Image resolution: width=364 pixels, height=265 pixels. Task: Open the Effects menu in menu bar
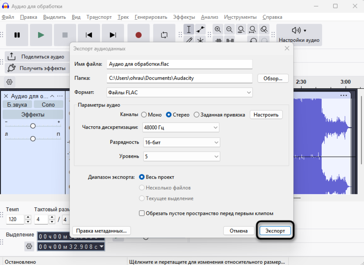tap(184, 17)
